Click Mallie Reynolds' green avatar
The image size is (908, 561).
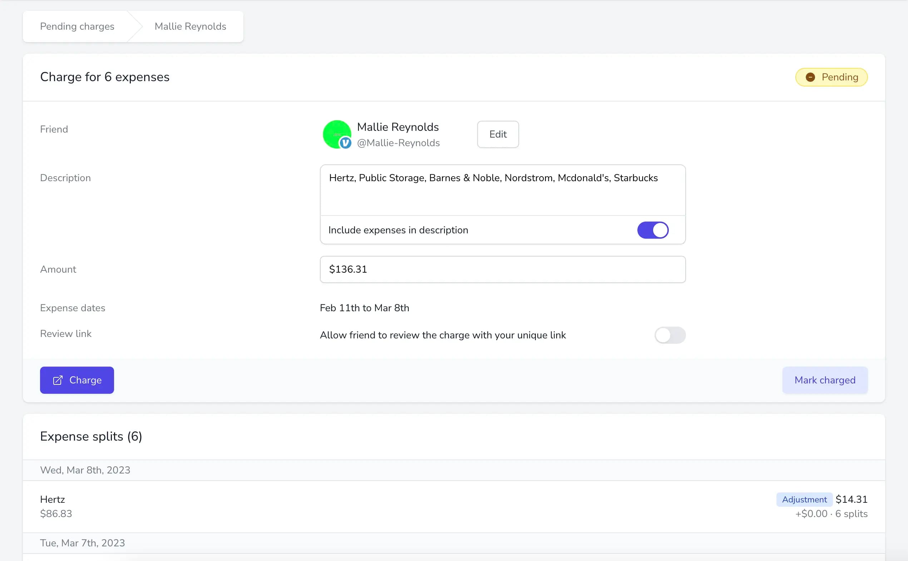point(336,134)
